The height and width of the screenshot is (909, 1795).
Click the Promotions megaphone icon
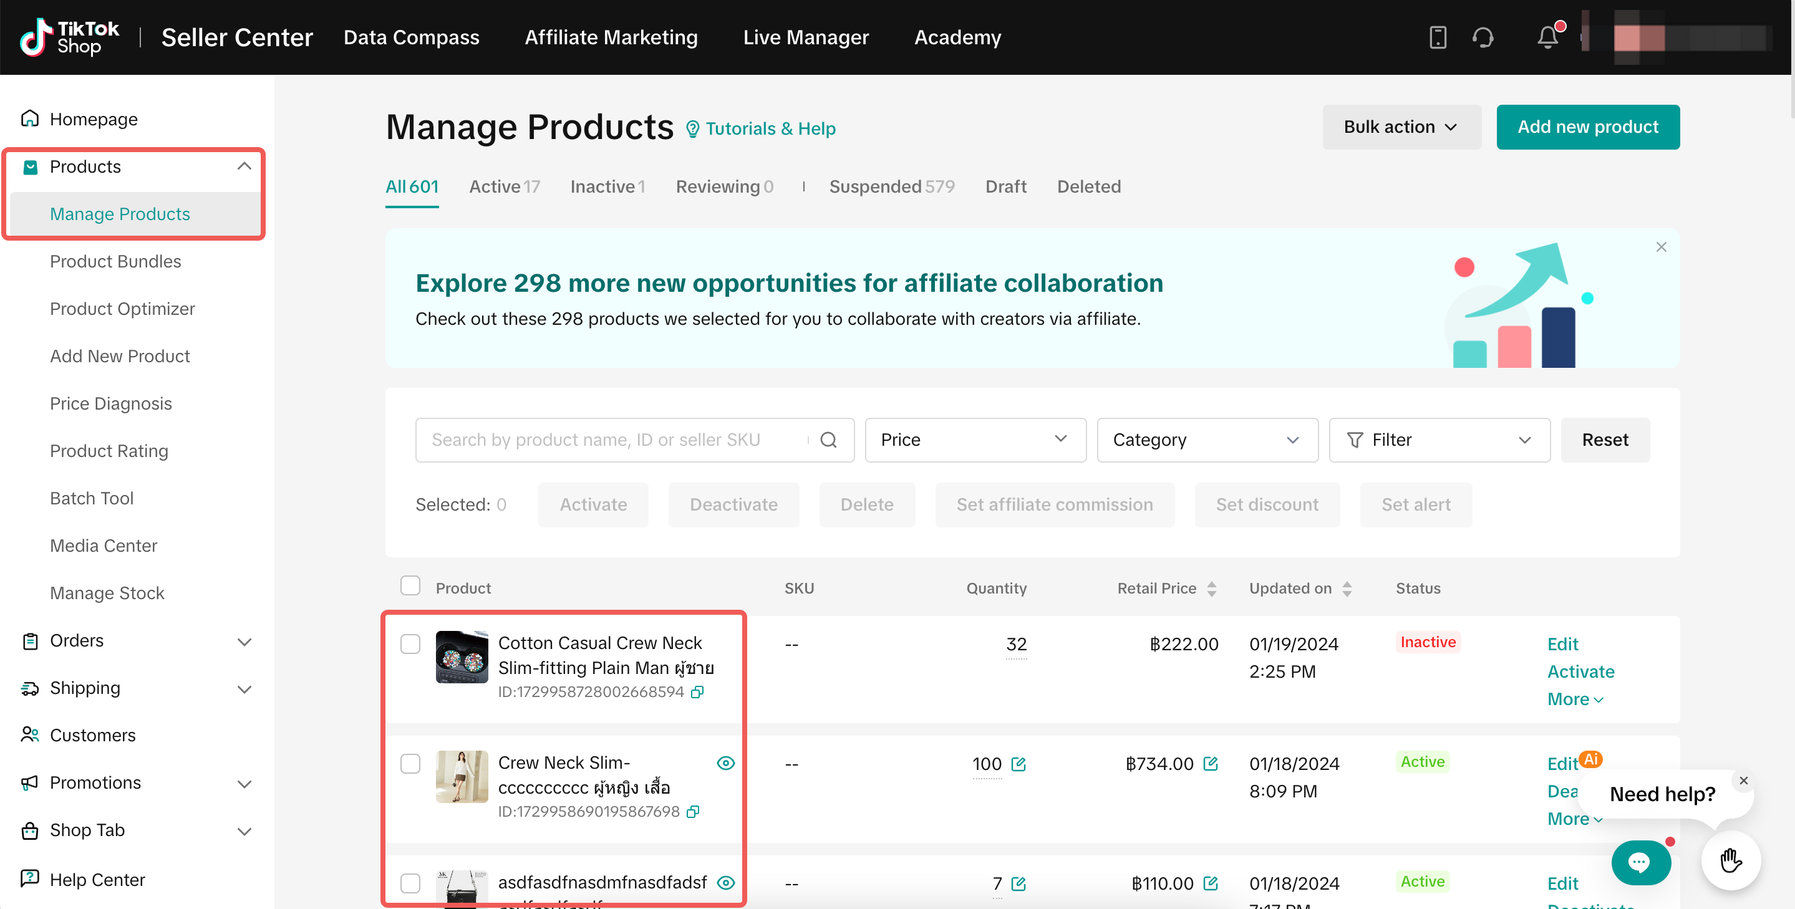point(30,782)
